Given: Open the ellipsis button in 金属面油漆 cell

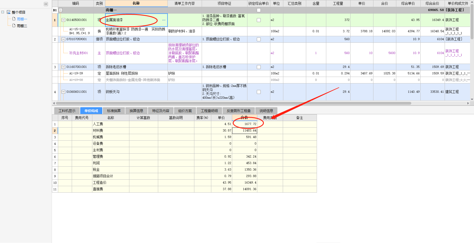Looking at the screenshot, I should click(x=164, y=20).
